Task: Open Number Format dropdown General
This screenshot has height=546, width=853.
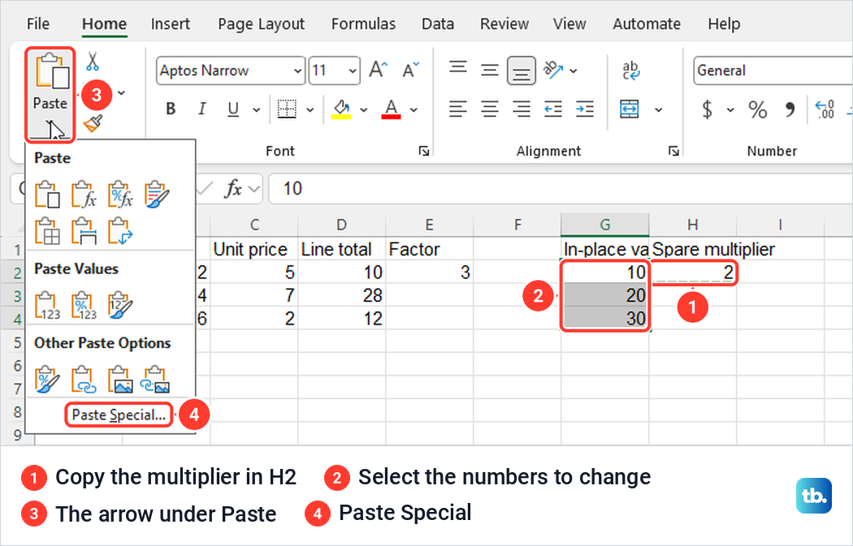Action: click(x=773, y=70)
